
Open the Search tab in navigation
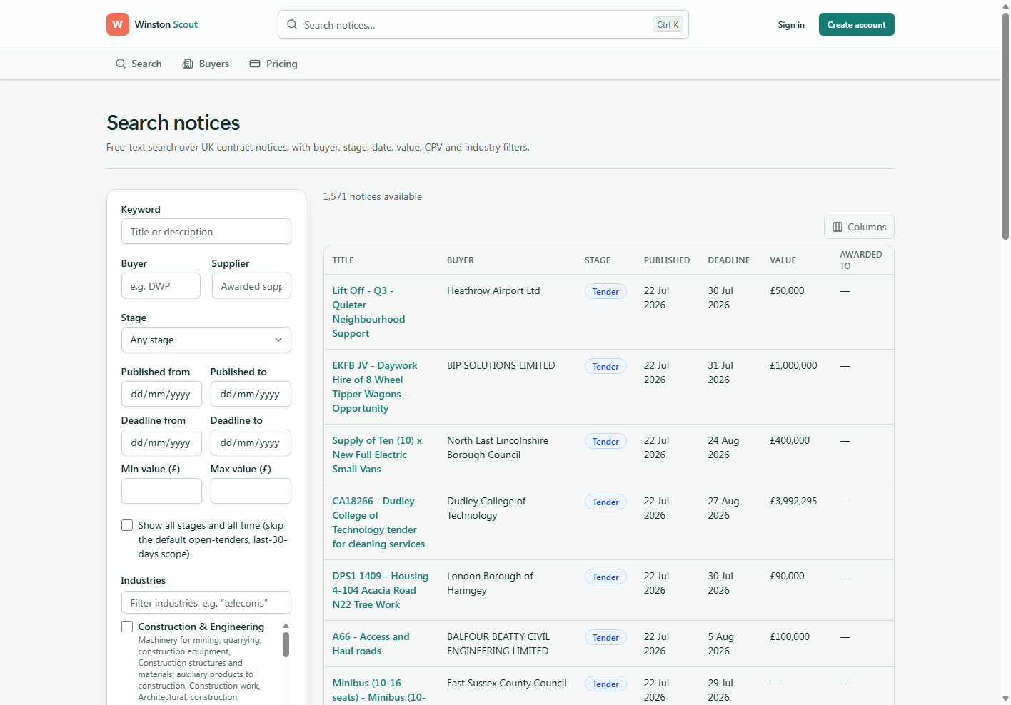[139, 64]
